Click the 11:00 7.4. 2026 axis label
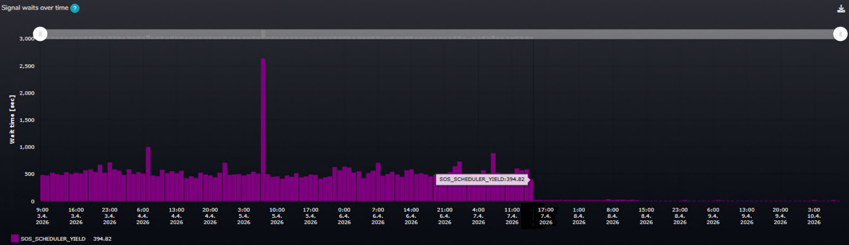The height and width of the screenshot is (245, 849). (x=512, y=216)
